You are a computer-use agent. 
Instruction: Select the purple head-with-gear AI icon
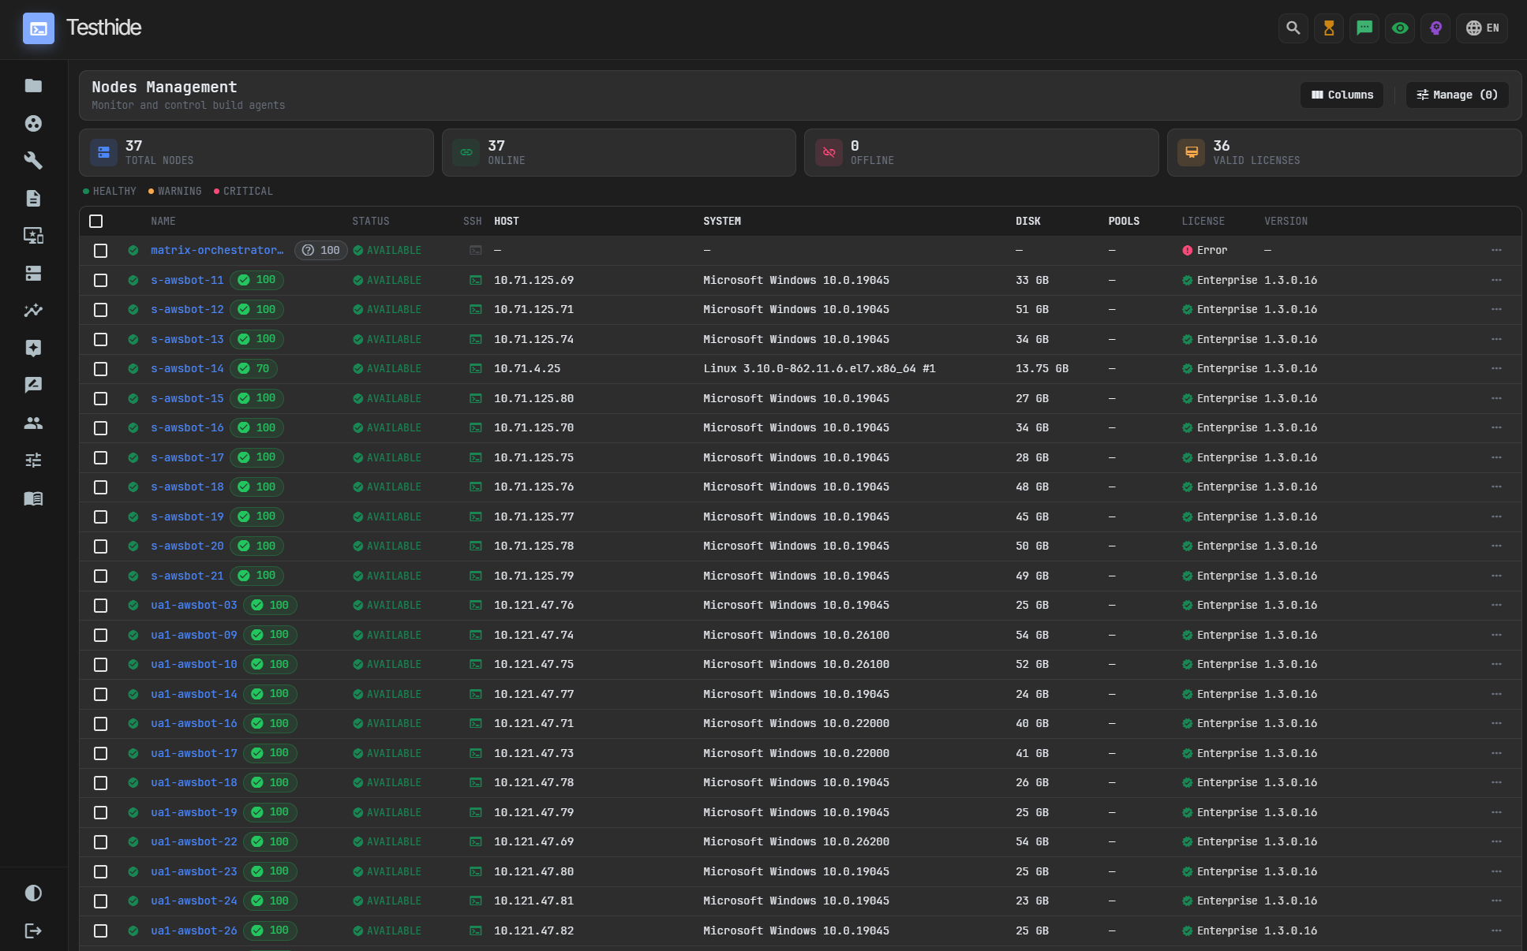pyautogui.click(x=1435, y=28)
